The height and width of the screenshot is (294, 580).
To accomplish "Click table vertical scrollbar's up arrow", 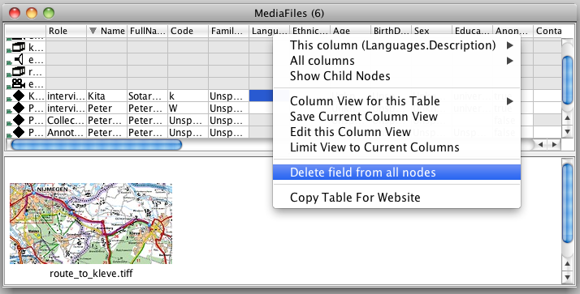I will (568, 118).
